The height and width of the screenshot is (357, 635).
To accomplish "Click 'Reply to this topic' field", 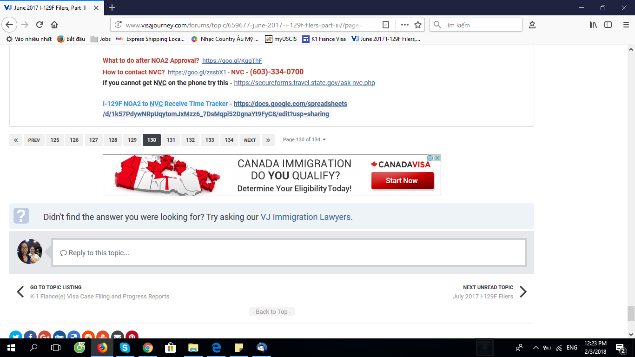I will [x=289, y=252].
